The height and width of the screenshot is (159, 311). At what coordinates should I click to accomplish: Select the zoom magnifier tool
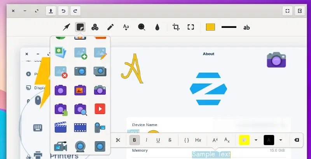click(x=142, y=27)
